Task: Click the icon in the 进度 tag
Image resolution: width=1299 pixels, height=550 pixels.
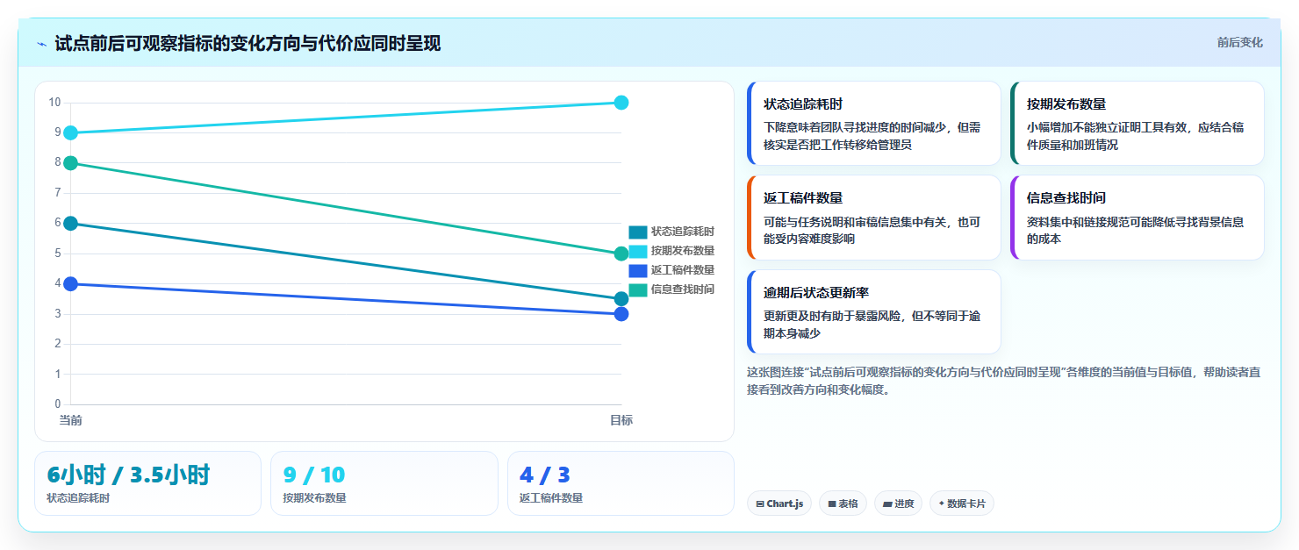Action: [x=887, y=504]
